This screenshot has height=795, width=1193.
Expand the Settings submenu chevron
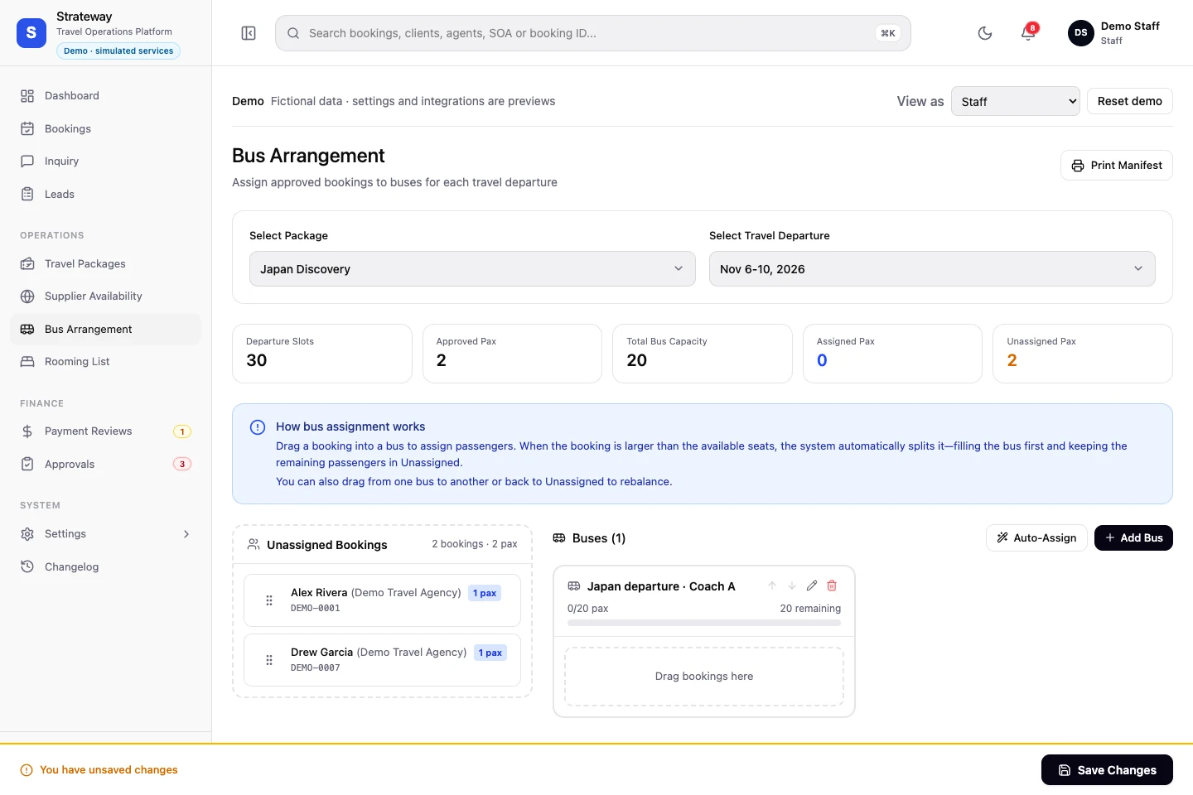[x=186, y=534]
